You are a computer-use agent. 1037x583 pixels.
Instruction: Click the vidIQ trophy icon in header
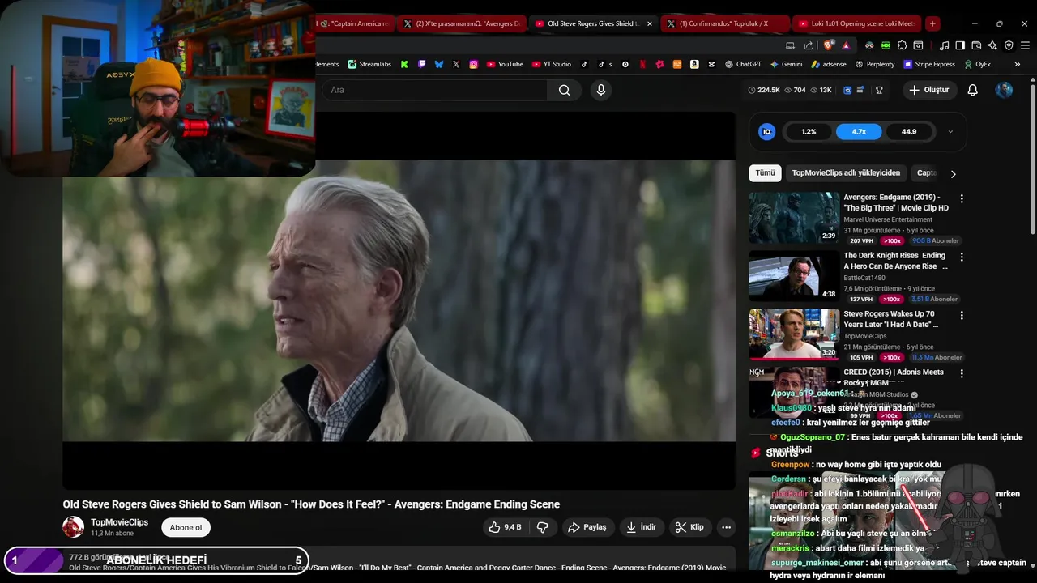point(879,90)
